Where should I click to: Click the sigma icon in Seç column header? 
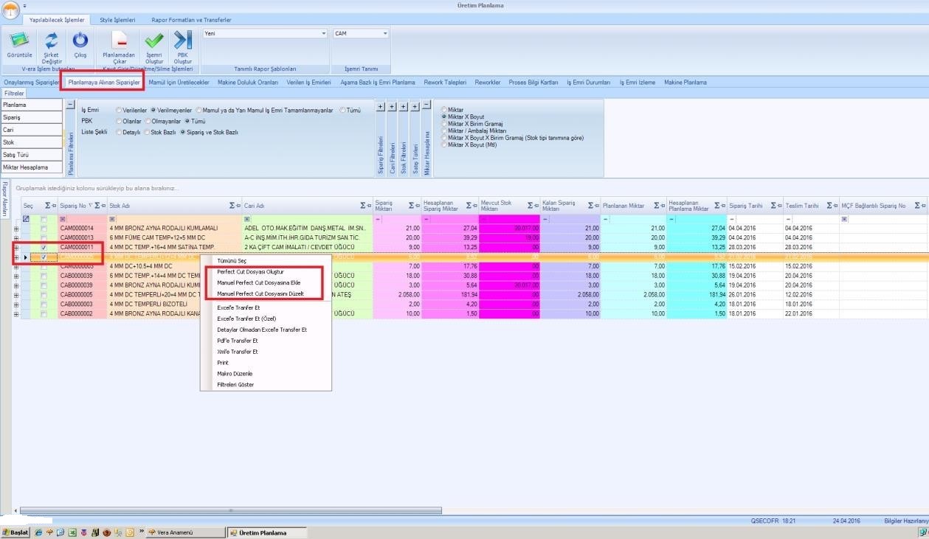pos(48,206)
